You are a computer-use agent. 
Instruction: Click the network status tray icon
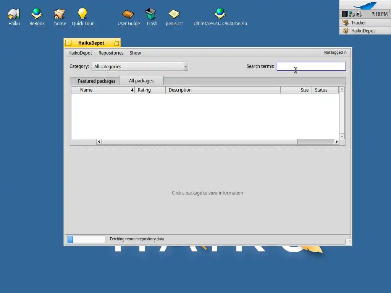coord(352,14)
